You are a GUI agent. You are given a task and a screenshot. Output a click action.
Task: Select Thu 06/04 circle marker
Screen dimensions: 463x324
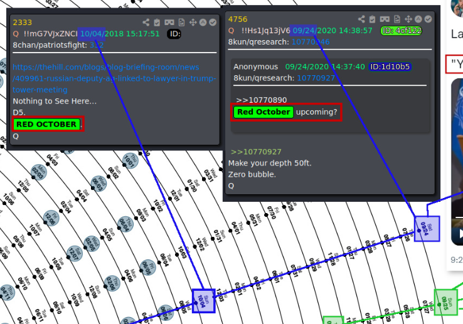click(x=125, y=224)
